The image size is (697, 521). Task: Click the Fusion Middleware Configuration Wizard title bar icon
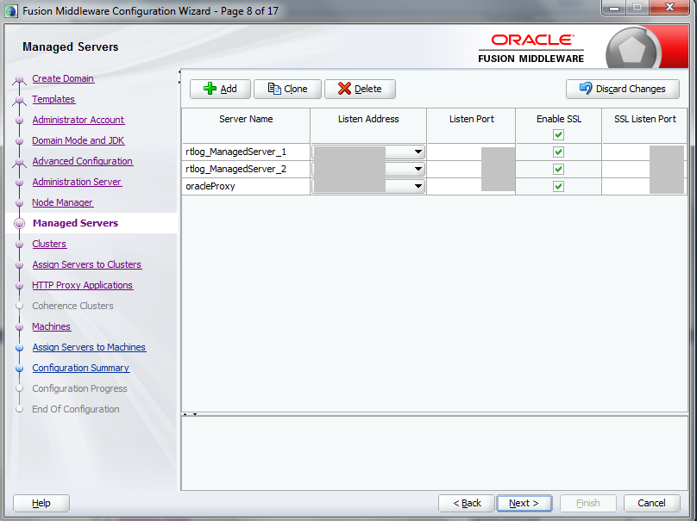click(9, 8)
